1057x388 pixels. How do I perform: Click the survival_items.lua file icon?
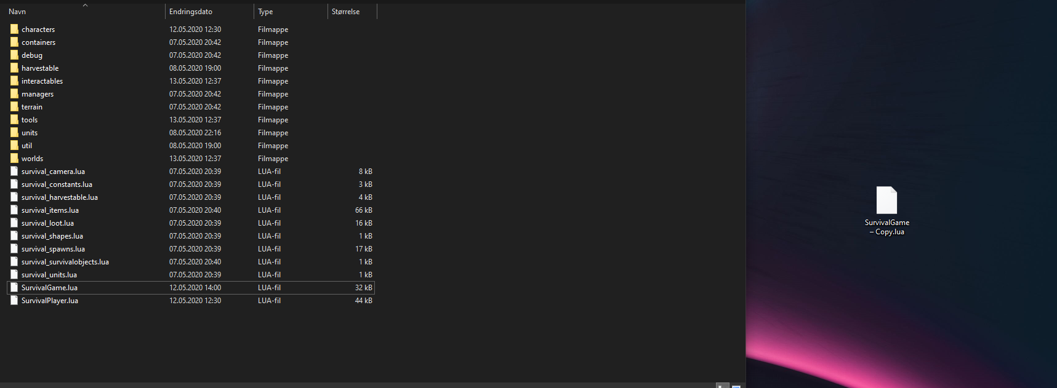click(14, 210)
